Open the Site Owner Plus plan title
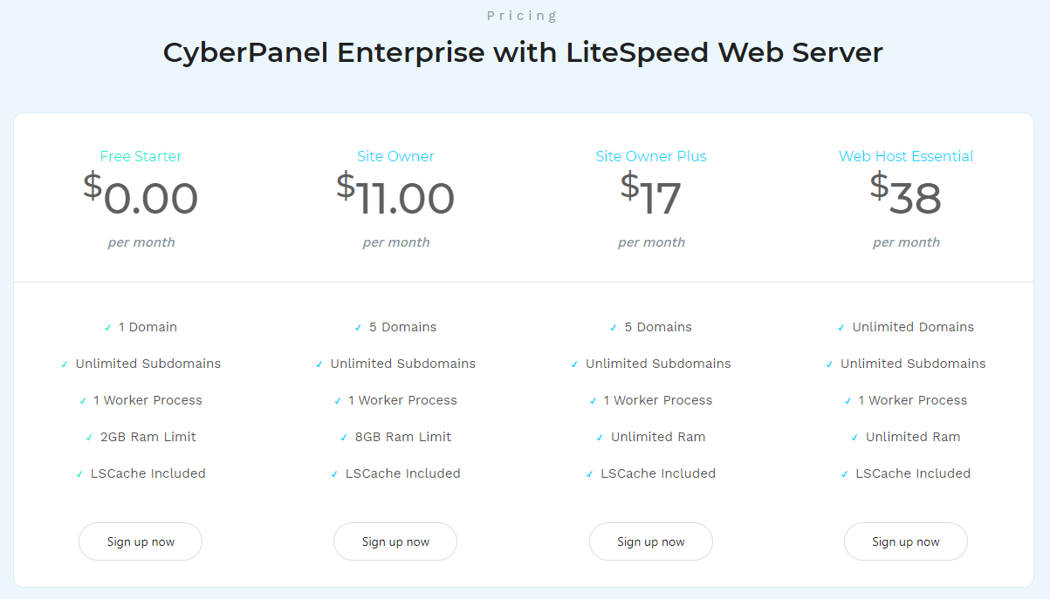This screenshot has width=1050, height=599. (651, 156)
